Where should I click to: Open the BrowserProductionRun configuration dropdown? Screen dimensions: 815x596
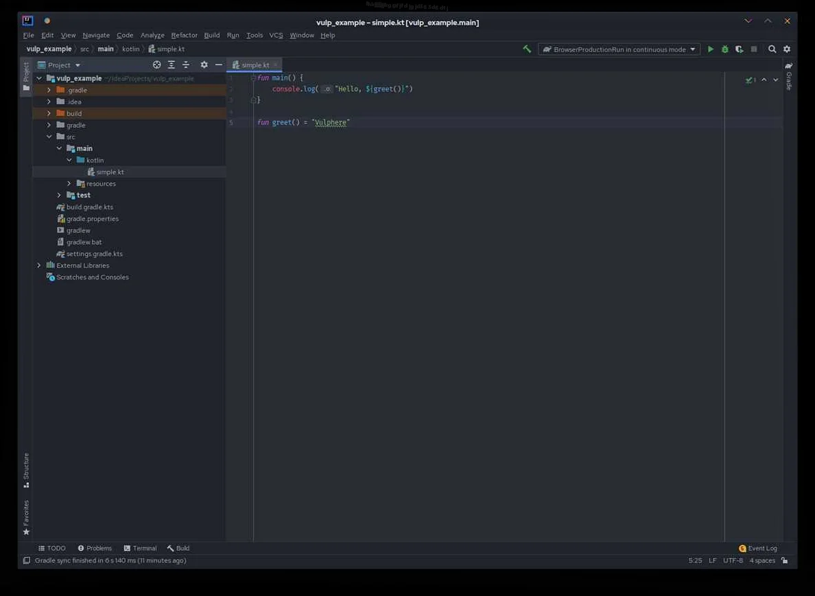coord(619,49)
